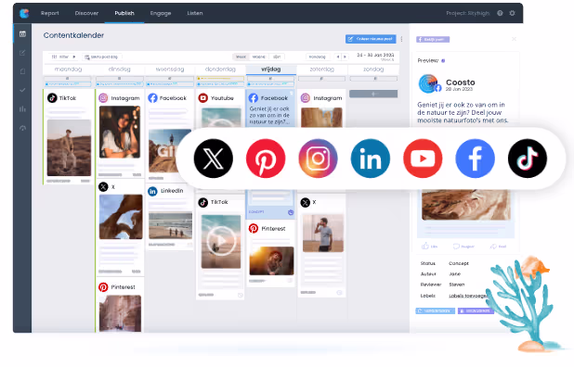Select the donderdag column header

tap(220, 69)
